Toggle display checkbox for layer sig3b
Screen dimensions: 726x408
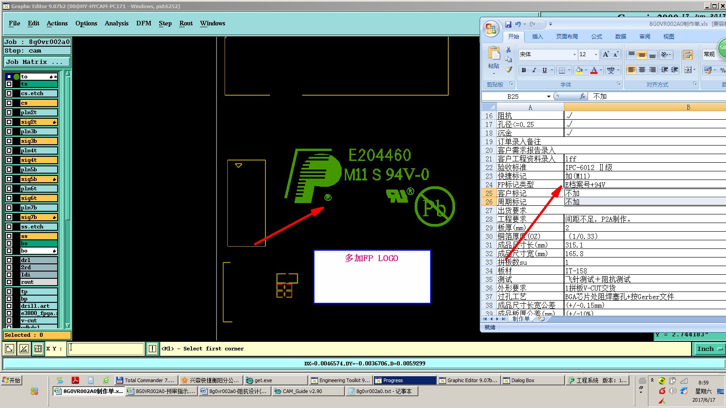click(x=9, y=141)
